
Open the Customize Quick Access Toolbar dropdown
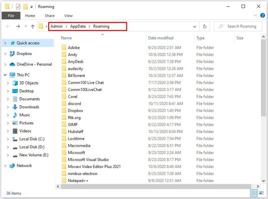pyautogui.click(x=31, y=7)
